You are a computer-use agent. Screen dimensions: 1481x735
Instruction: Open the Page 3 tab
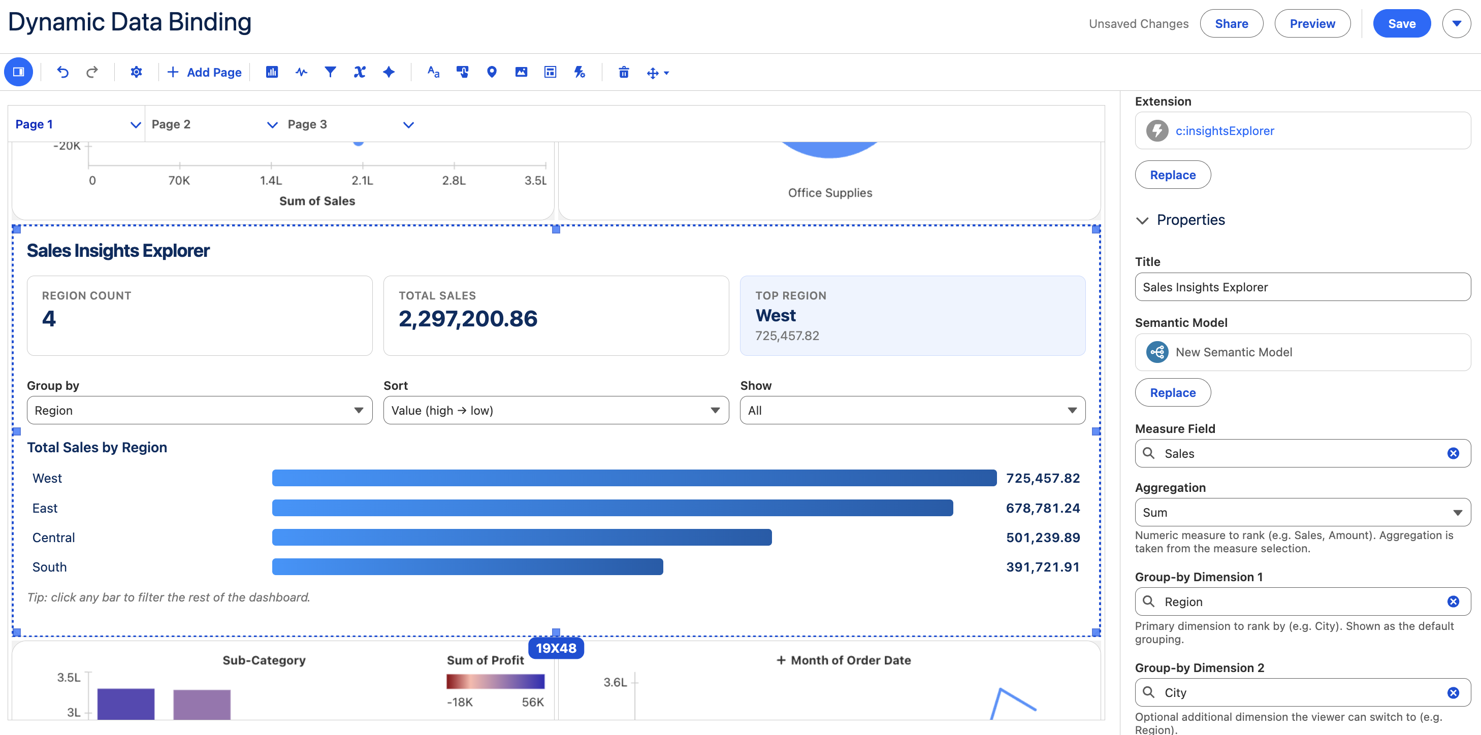pos(307,124)
